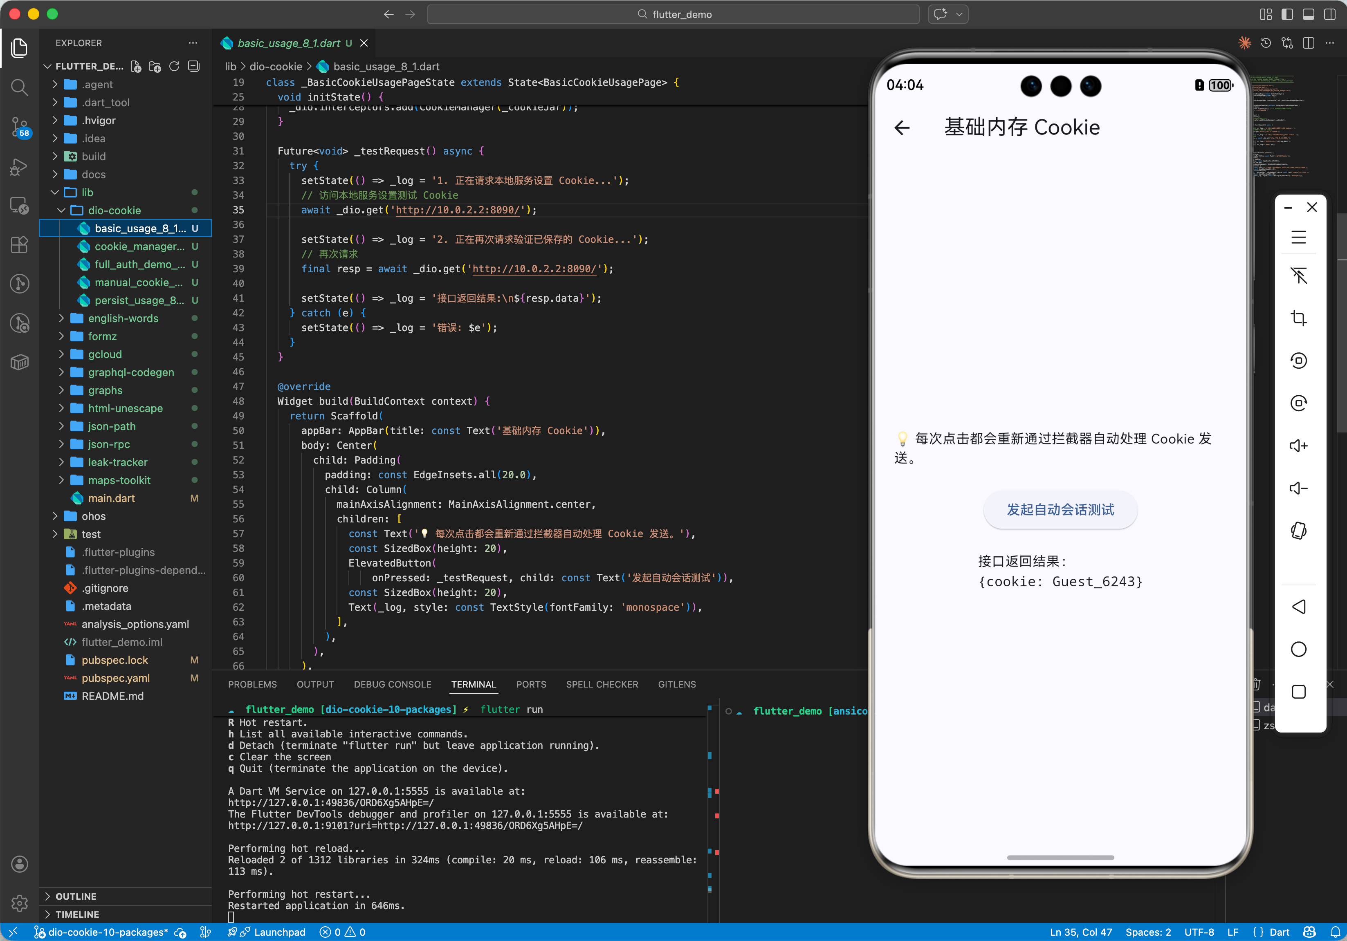1347x941 pixels.
Task: Click the emulator volume up icon
Action: tap(1298, 446)
